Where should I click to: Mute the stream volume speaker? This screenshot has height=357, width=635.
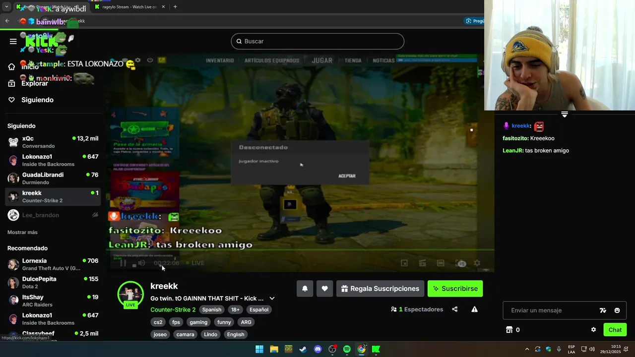[x=141, y=263]
